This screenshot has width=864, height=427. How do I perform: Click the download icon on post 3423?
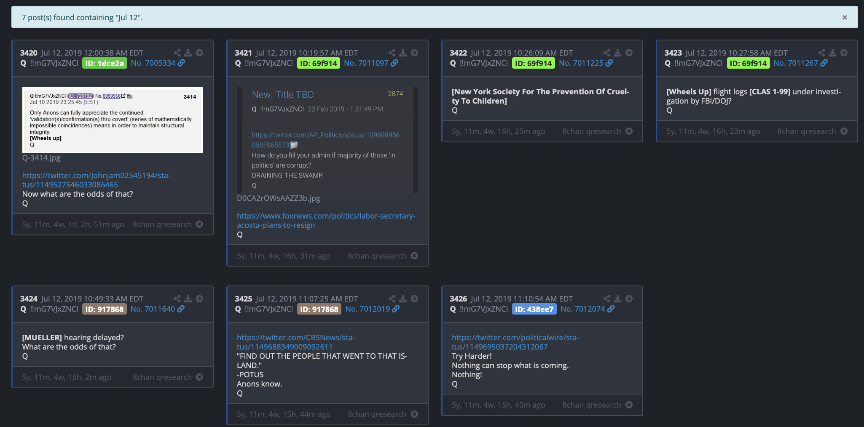[832, 53]
